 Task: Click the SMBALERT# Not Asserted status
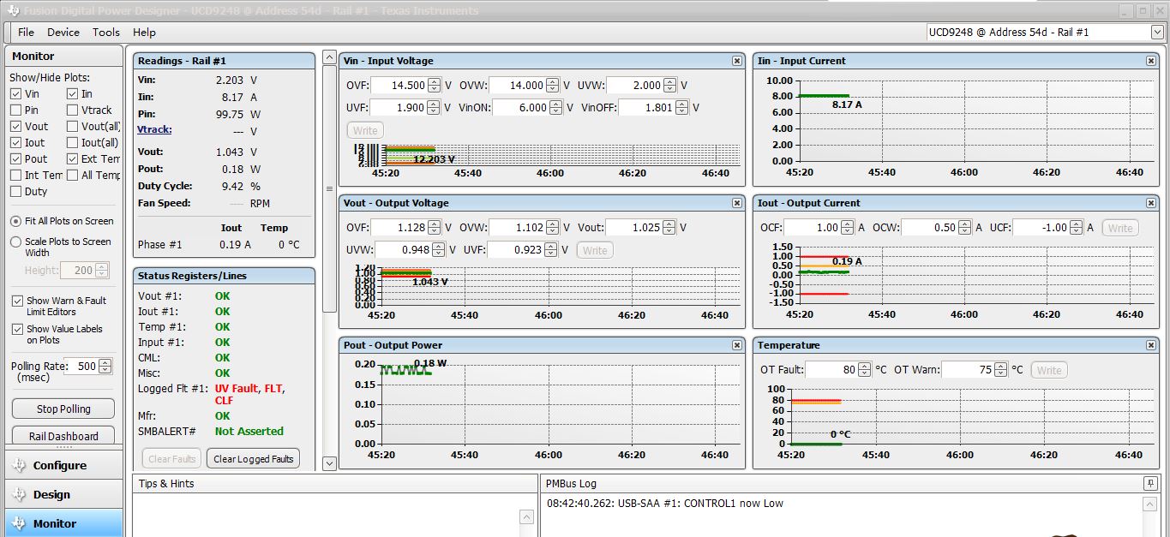pos(249,432)
